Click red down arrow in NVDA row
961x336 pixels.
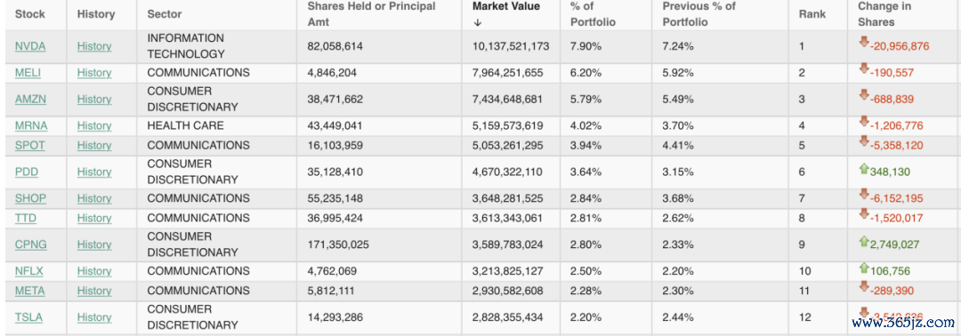coord(864,43)
